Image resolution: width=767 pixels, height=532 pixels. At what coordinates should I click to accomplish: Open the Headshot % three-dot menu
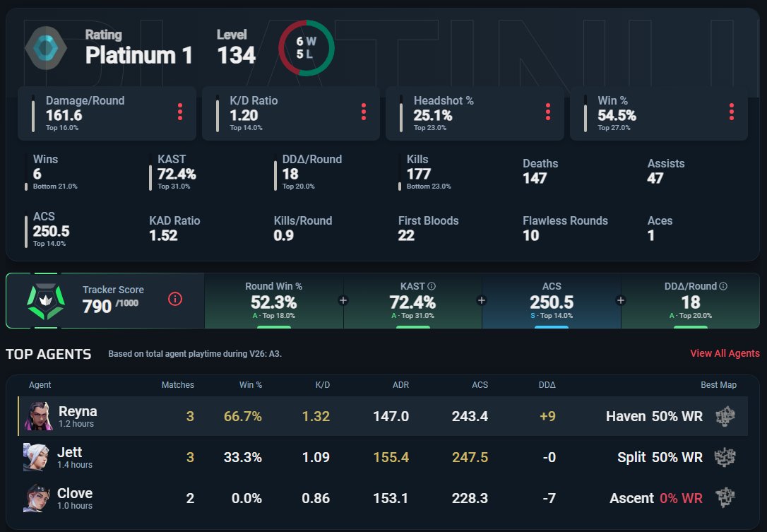[x=548, y=112]
